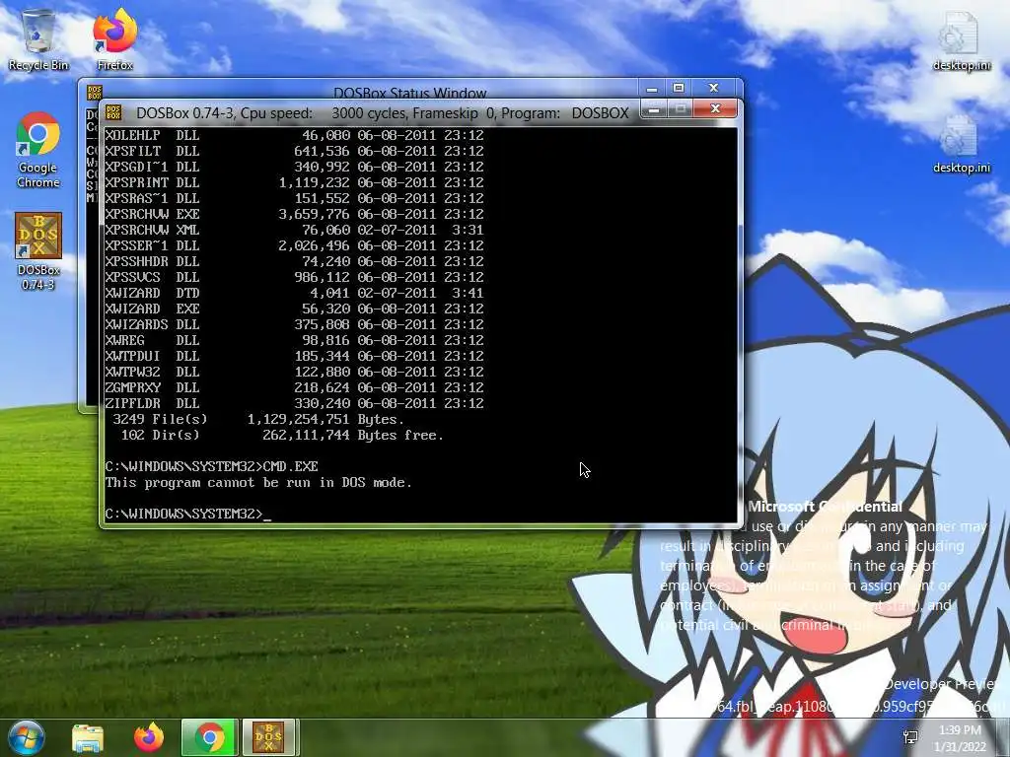
Task: Open the DOSBox 0.74-3 desktop shortcut
Action: click(38, 251)
